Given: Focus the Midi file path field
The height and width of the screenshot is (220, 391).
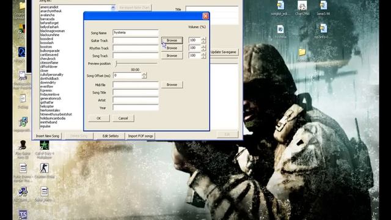Looking at the screenshot, I should coord(136,85).
